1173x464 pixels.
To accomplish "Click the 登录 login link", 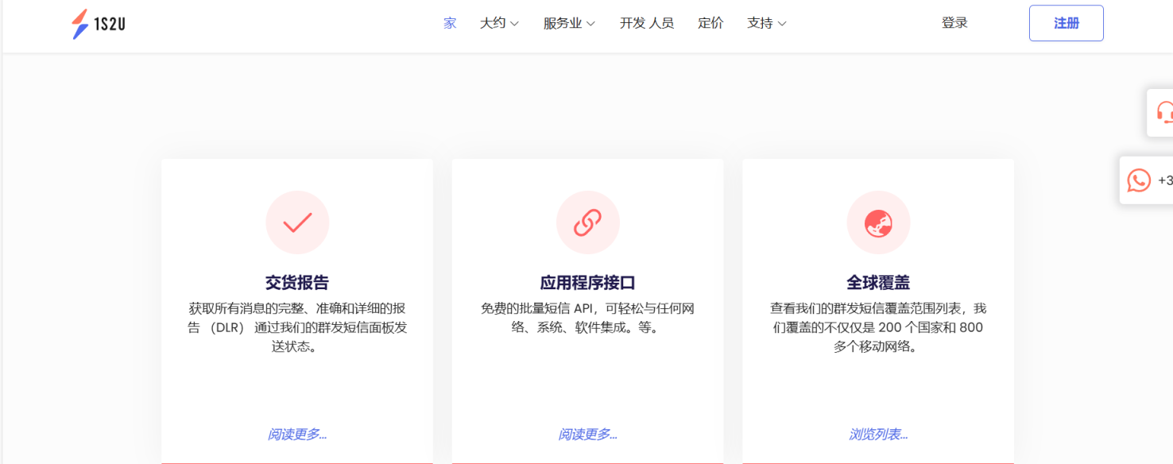I will [954, 23].
